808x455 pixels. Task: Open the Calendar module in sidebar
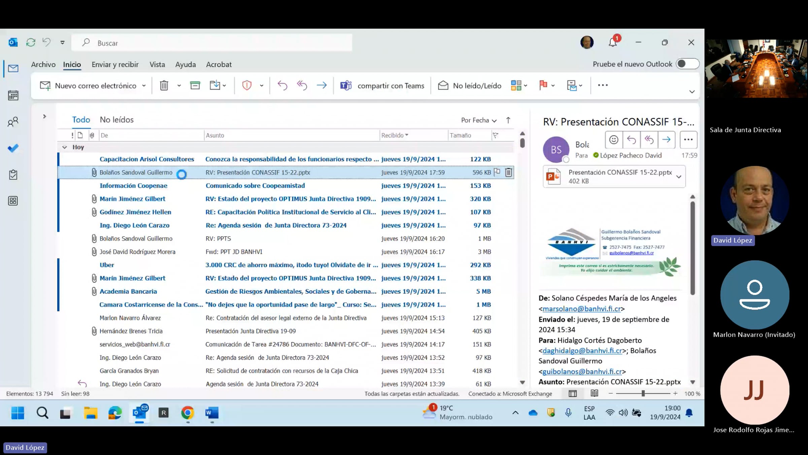point(13,95)
